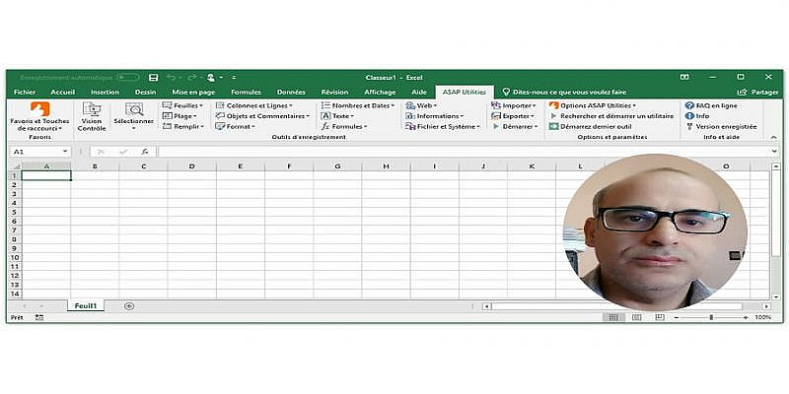Image resolution: width=789 pixels, height=394 pixels.
Task: Open Colonnes et Lignes dropdown
Action: coord(253,105)
